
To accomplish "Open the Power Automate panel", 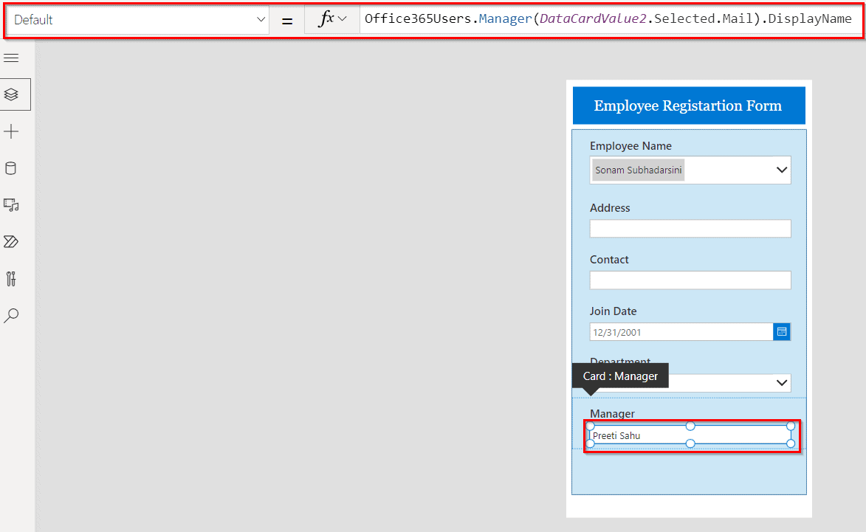I will click(15, 241).
